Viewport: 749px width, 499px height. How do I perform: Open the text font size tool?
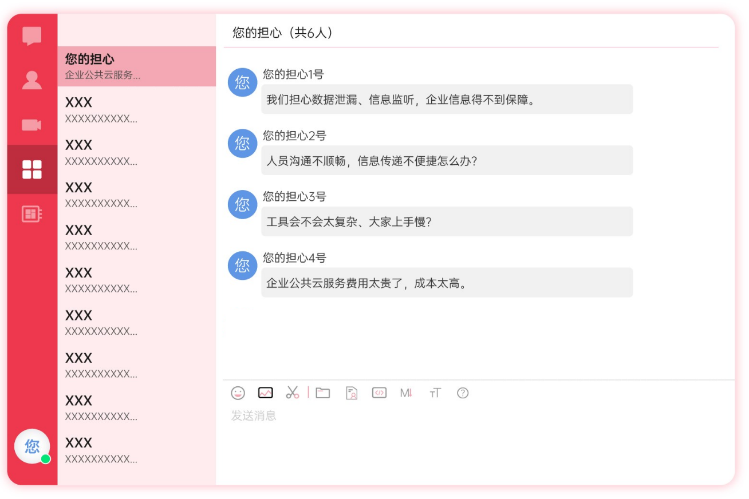435,393
